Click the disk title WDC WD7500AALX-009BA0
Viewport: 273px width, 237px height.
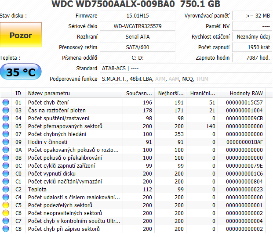click(113, 4)
